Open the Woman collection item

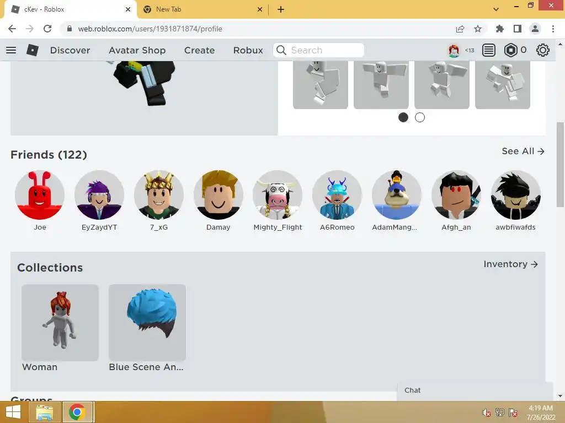(x=60, y=323)
